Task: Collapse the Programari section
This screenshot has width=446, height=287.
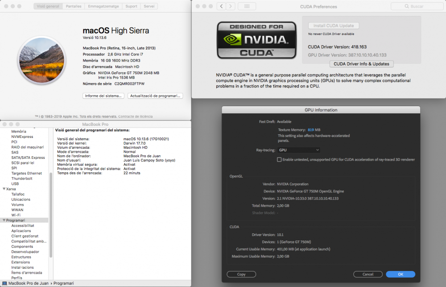Action: [4, 220]
